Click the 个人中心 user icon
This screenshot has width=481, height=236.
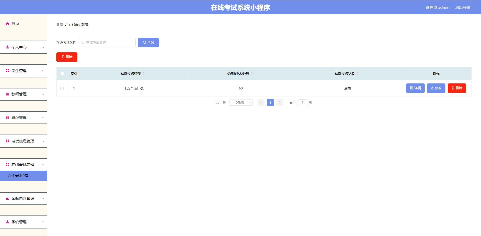7,47
